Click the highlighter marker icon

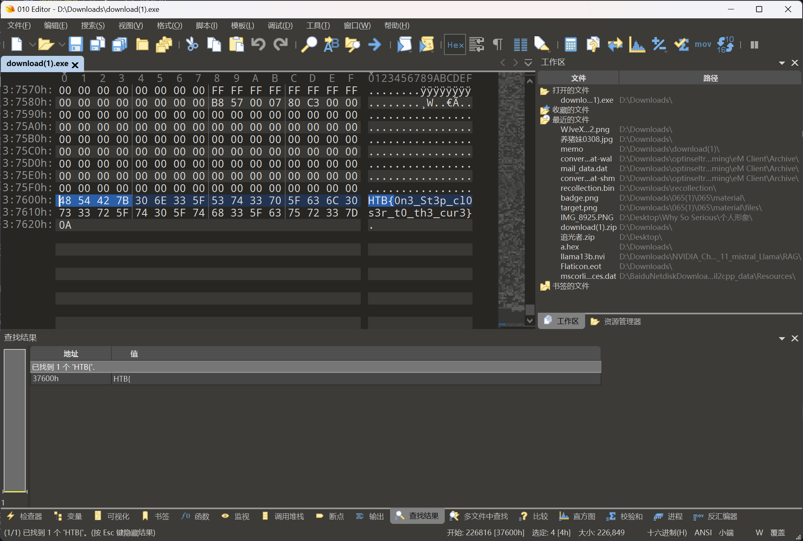542,44
